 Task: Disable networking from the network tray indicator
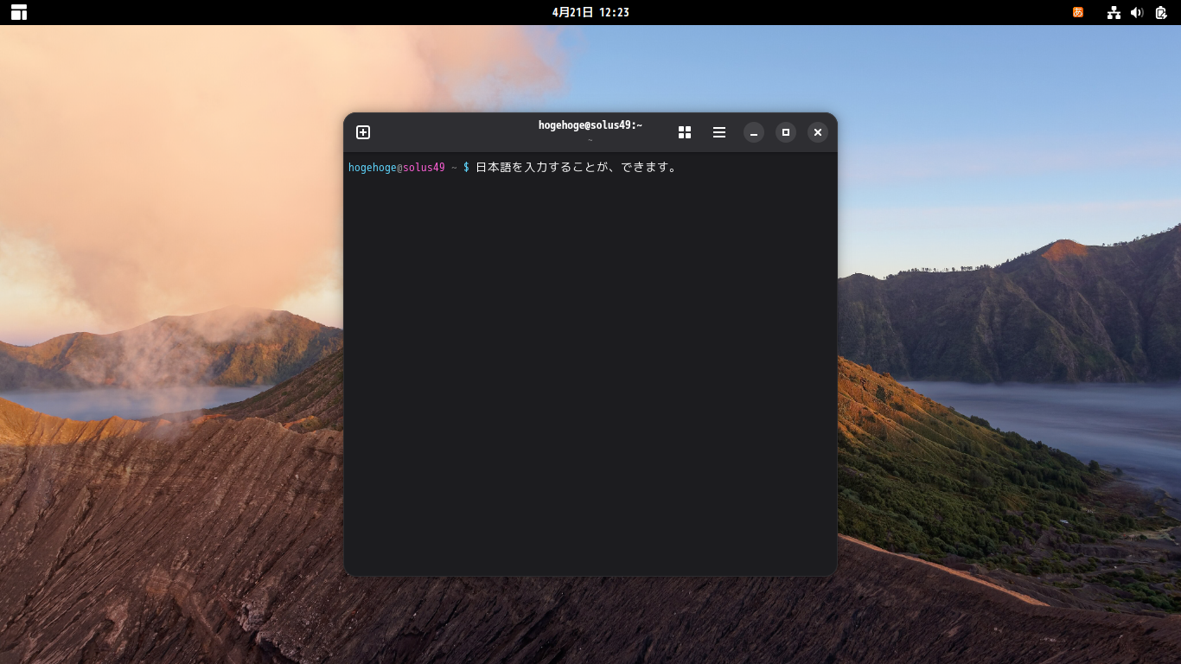[1114, 12]
